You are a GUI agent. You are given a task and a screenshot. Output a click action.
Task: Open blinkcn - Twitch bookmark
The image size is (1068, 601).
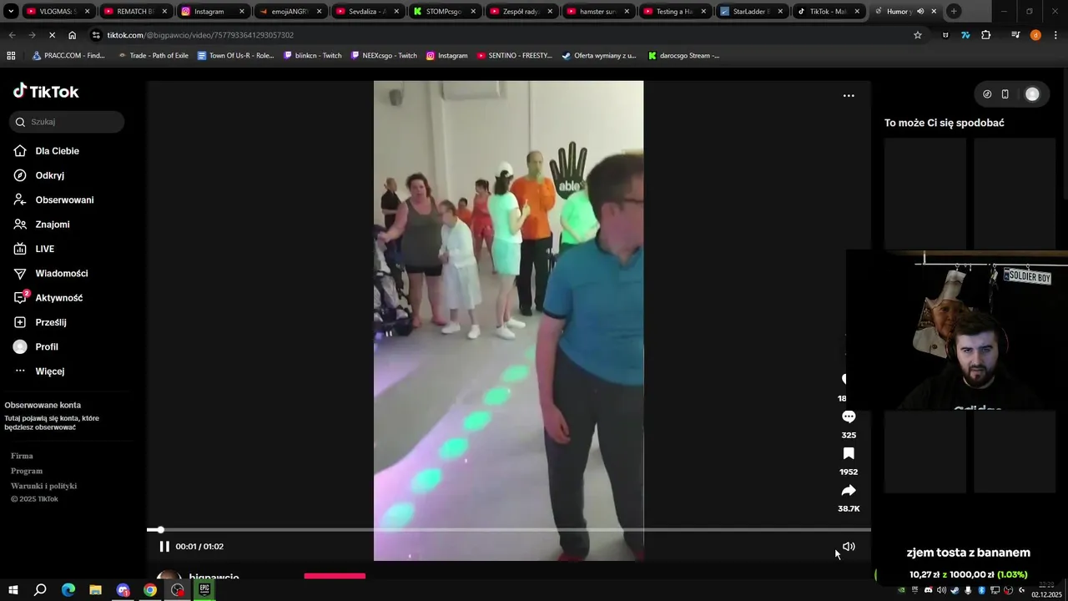[x=312, y=56]
